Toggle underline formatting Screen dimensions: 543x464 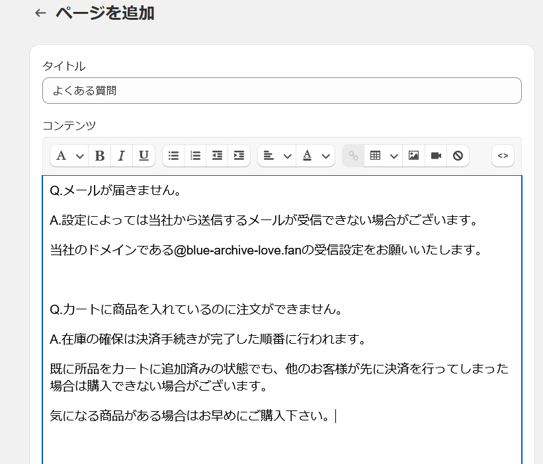(x=144, y=156)
